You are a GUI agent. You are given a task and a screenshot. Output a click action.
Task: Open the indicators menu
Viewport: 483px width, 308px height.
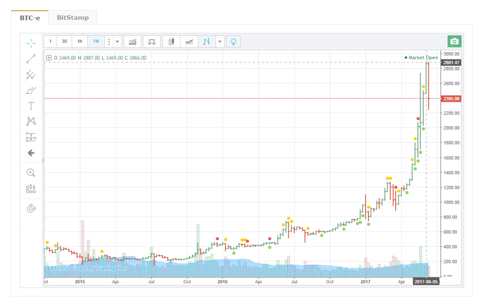click(x=133, y=41)
